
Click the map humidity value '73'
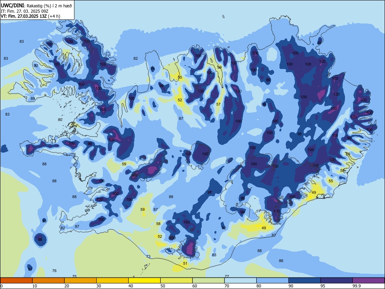pyautogui.click(x=148, y=257)
